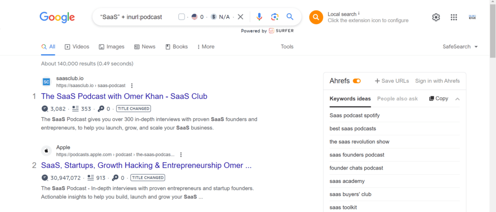Copy the keyword ideas list
This screenshot has height=212, width=496.
coord(438,99)
